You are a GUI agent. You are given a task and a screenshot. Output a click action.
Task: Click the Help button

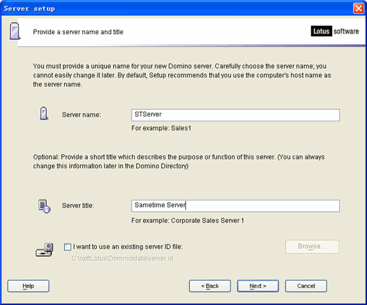[x=28, y=286]
